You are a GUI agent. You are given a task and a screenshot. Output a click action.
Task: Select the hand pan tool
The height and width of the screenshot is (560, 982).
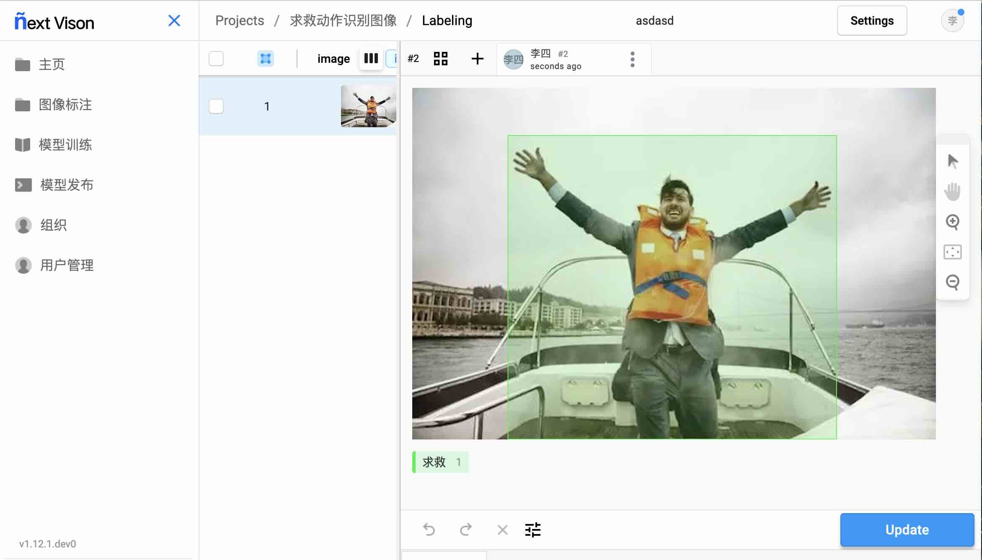pos(953,191)
